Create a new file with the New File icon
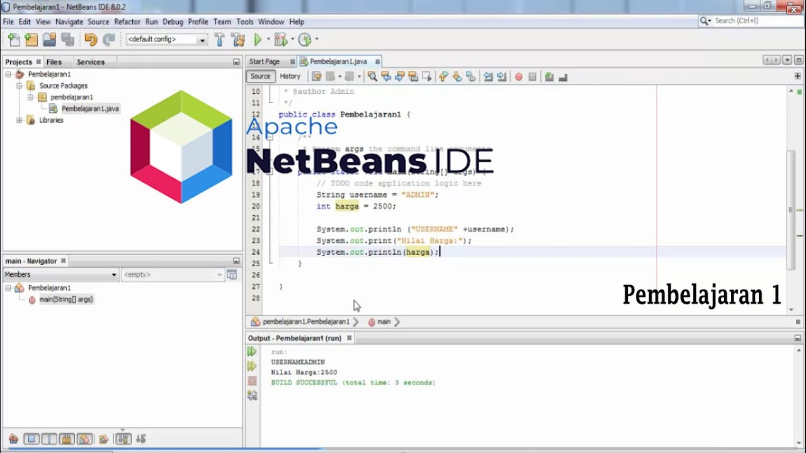Viewport: 806px width, 453px height. point(14,40)
